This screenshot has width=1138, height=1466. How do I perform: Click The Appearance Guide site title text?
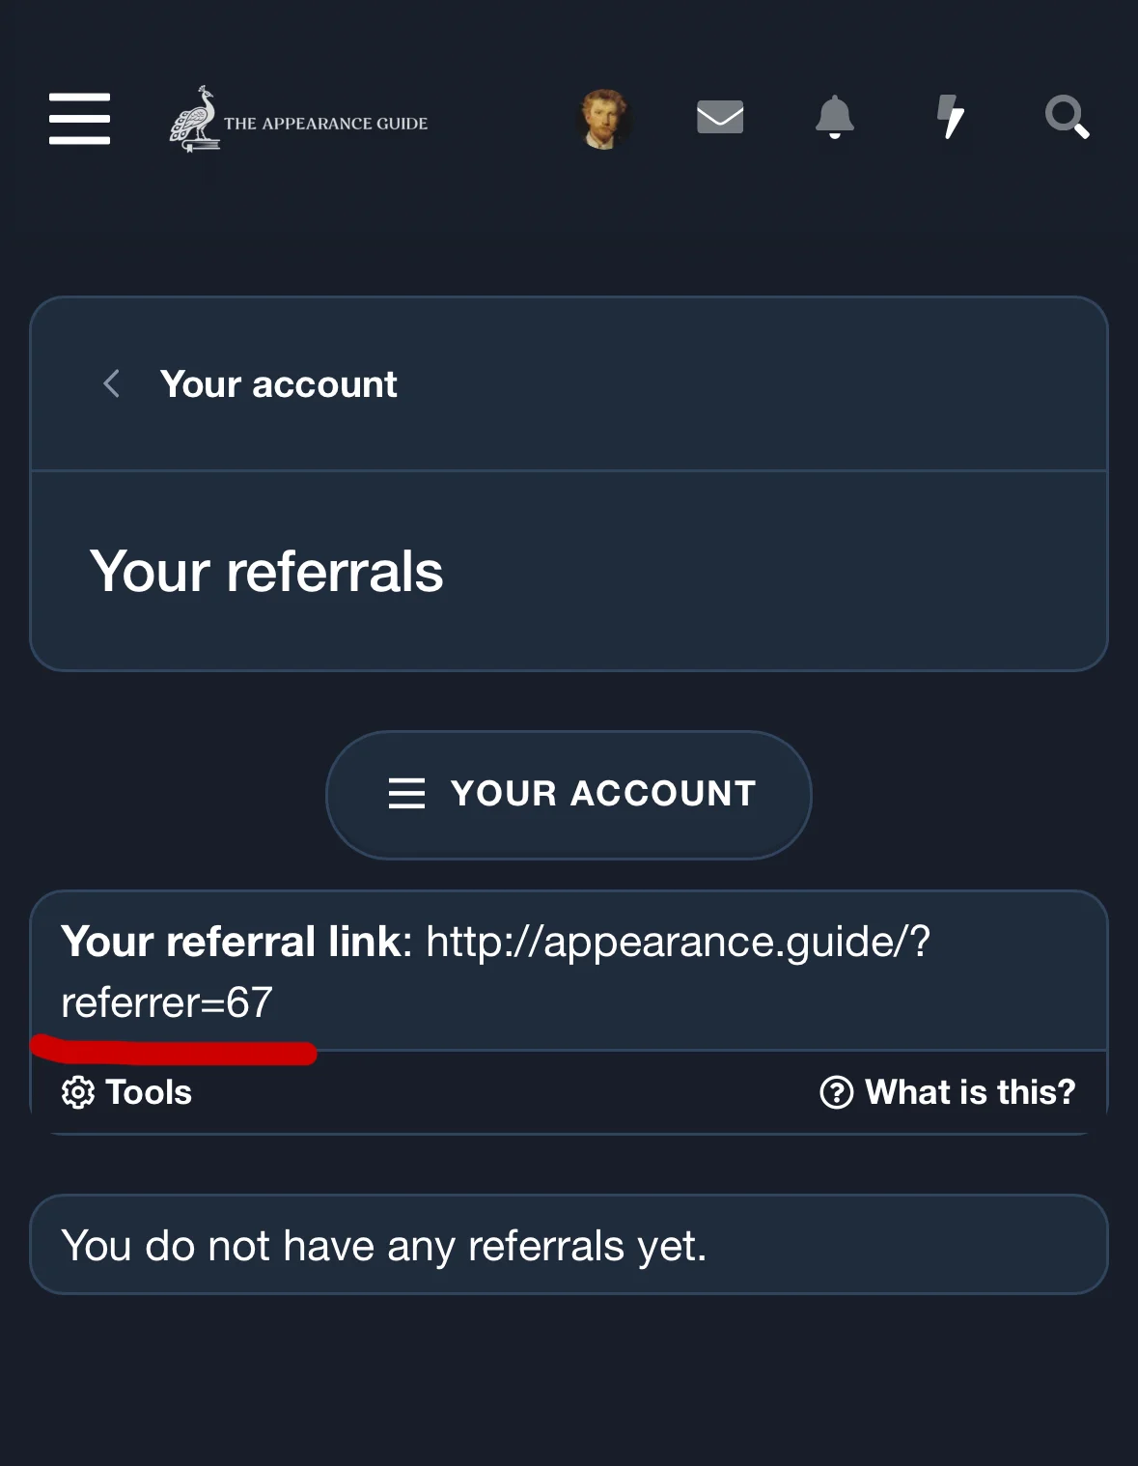pyautogui.click(x=326, y=124)
